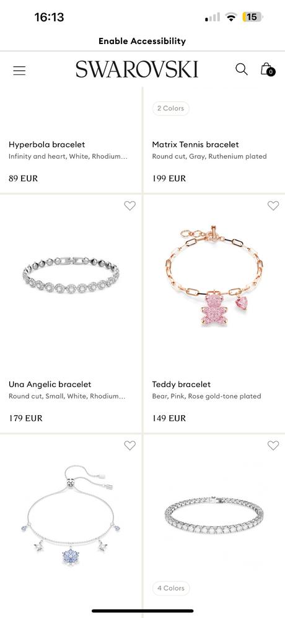Expand the 2 Colors option badge

[171, 109]
